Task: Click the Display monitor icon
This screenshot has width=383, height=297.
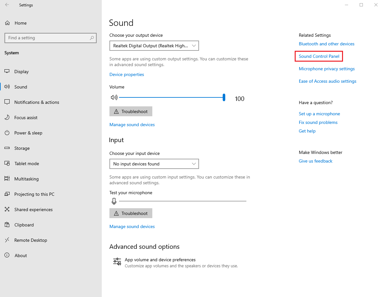Action: click(x=7, y=72)
